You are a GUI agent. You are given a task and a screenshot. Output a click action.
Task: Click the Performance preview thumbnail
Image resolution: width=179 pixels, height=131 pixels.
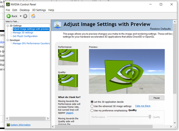coord(68,57)
